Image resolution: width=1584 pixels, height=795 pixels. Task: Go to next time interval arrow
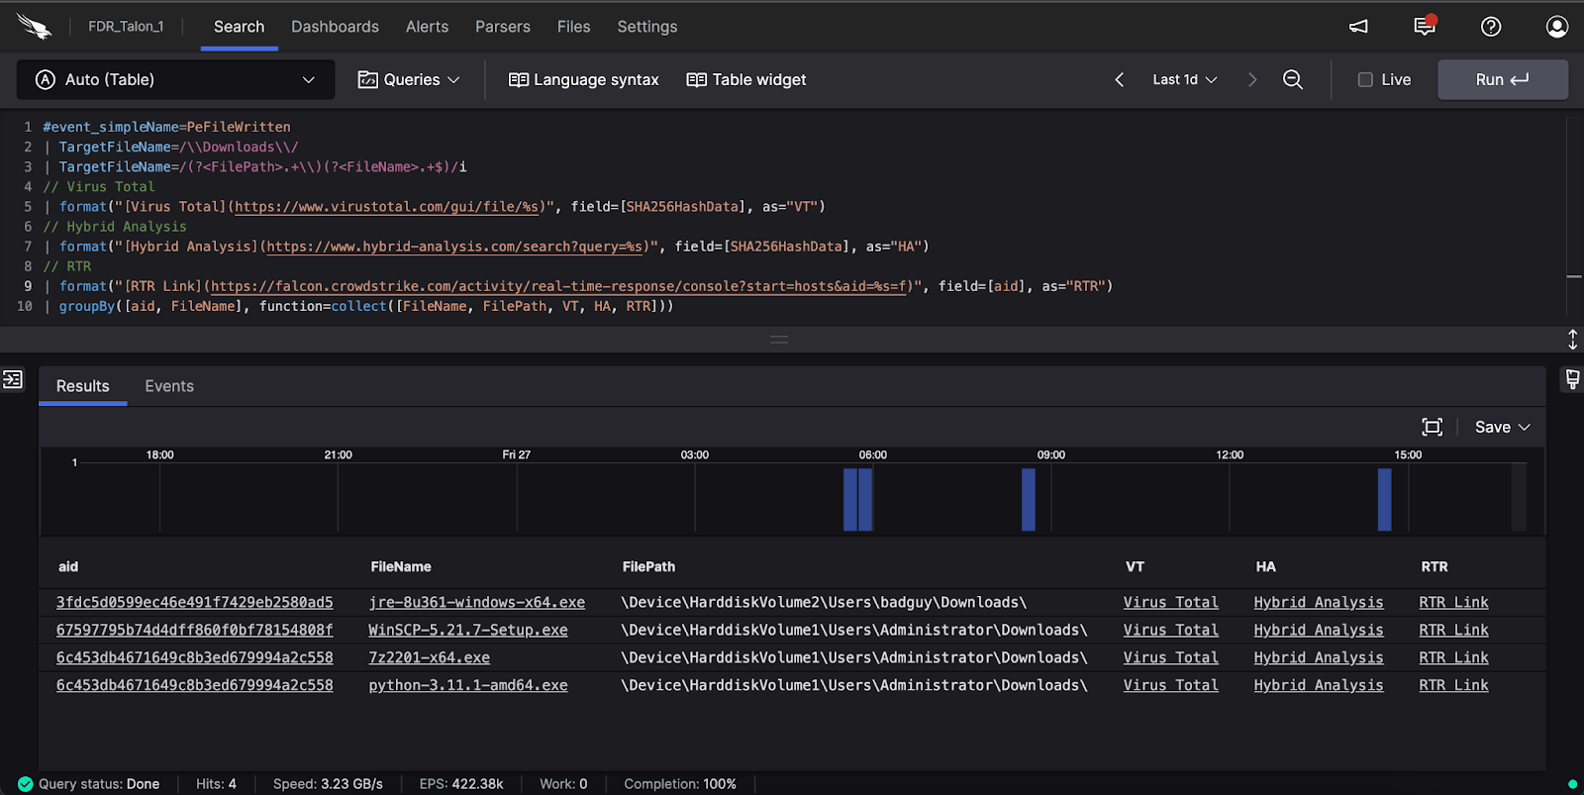1252,79
